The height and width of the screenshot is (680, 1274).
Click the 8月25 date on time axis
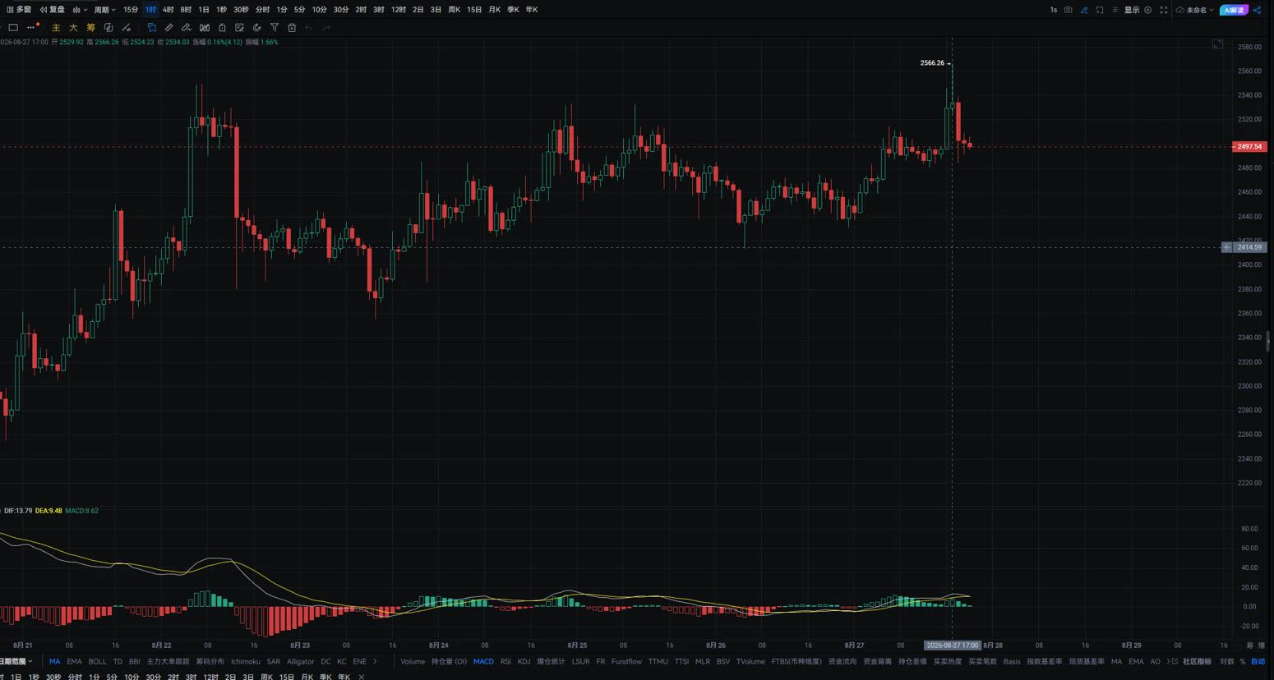(x=577, y=646)
